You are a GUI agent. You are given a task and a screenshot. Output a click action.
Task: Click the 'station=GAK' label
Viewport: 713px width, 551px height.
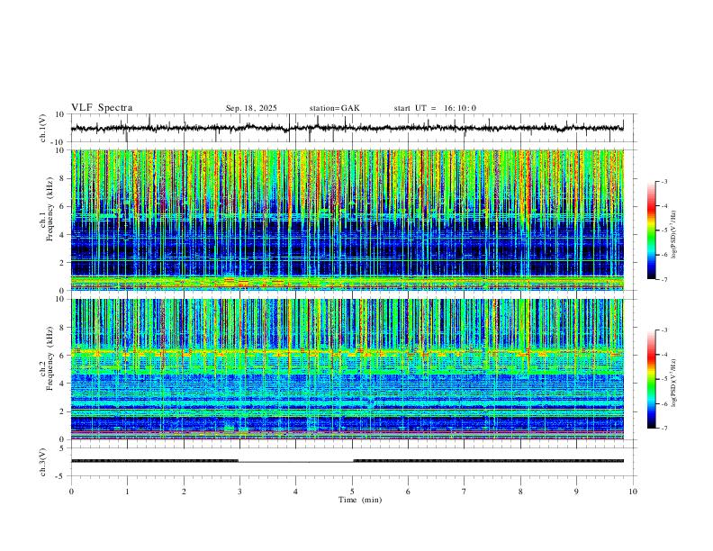tap(334, 108)
